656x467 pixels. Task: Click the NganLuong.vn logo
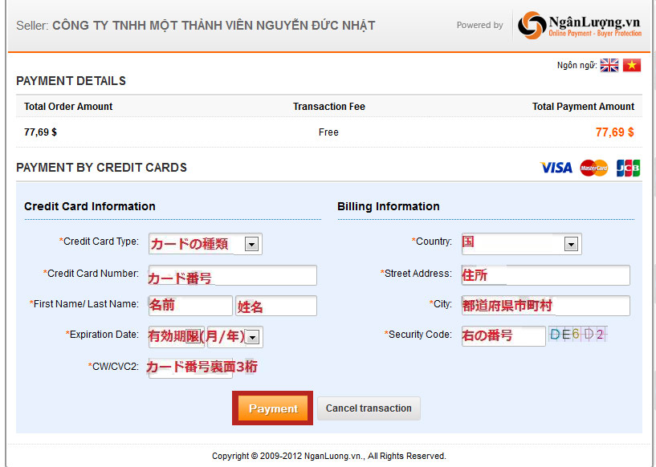click(x=580, y=25)
